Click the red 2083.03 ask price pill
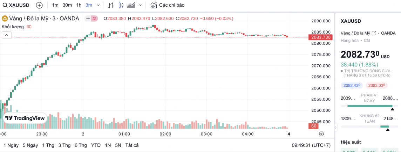Viewport: 401px width, 152px height. point(375,85)
